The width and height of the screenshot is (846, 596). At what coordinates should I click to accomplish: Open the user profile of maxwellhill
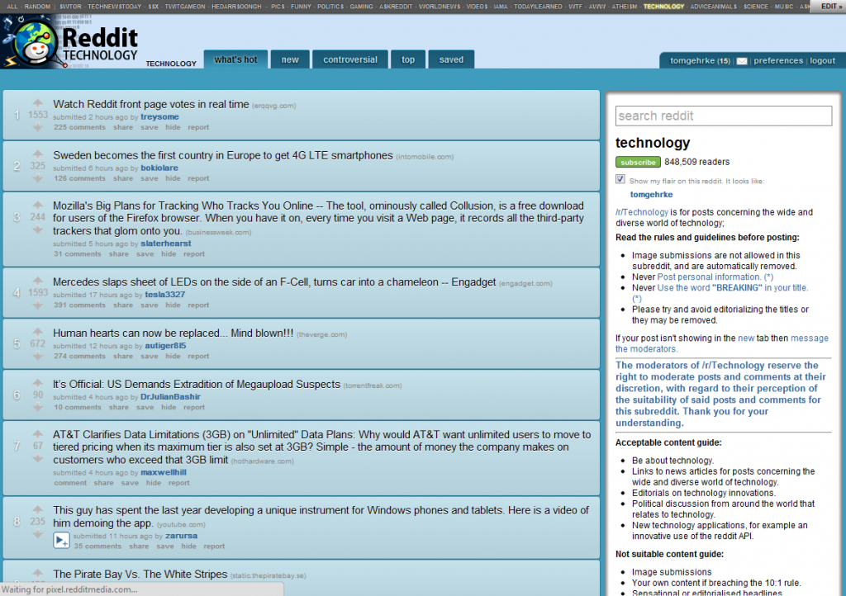click(164, 473)
